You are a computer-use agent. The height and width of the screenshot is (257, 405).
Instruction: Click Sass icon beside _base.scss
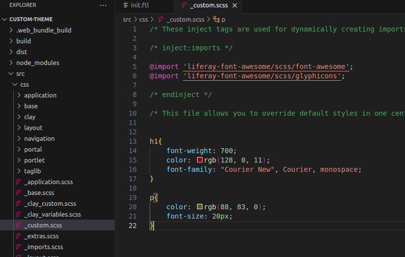18,193
